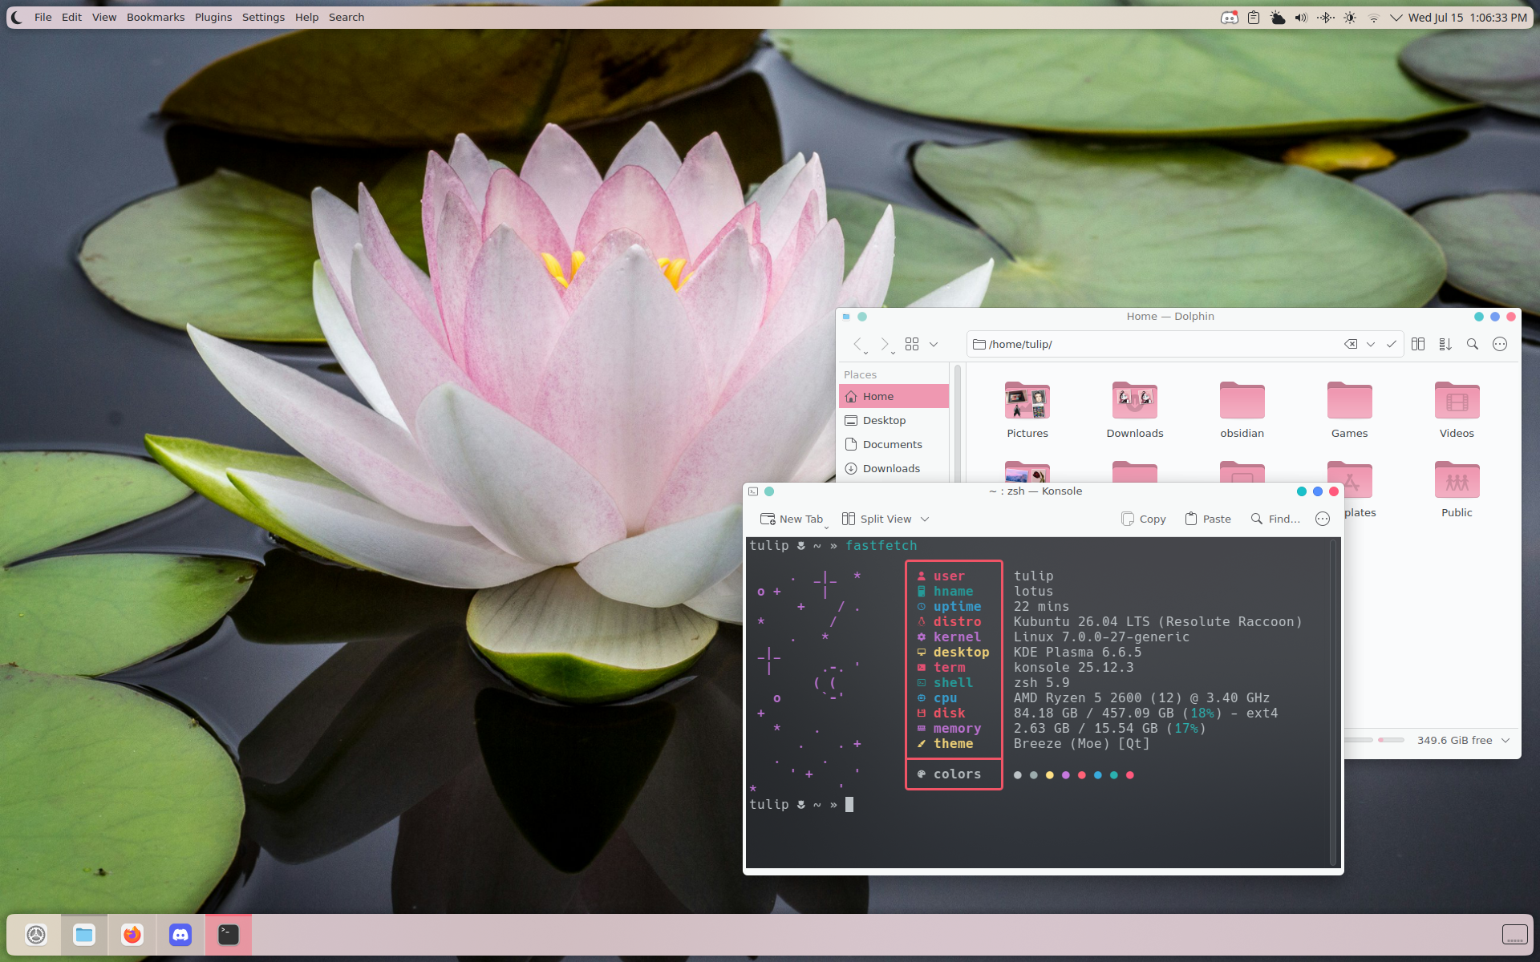Open Dolphin view mode dropdown arrow
The image size is (1540, 962).
point(934,344)
